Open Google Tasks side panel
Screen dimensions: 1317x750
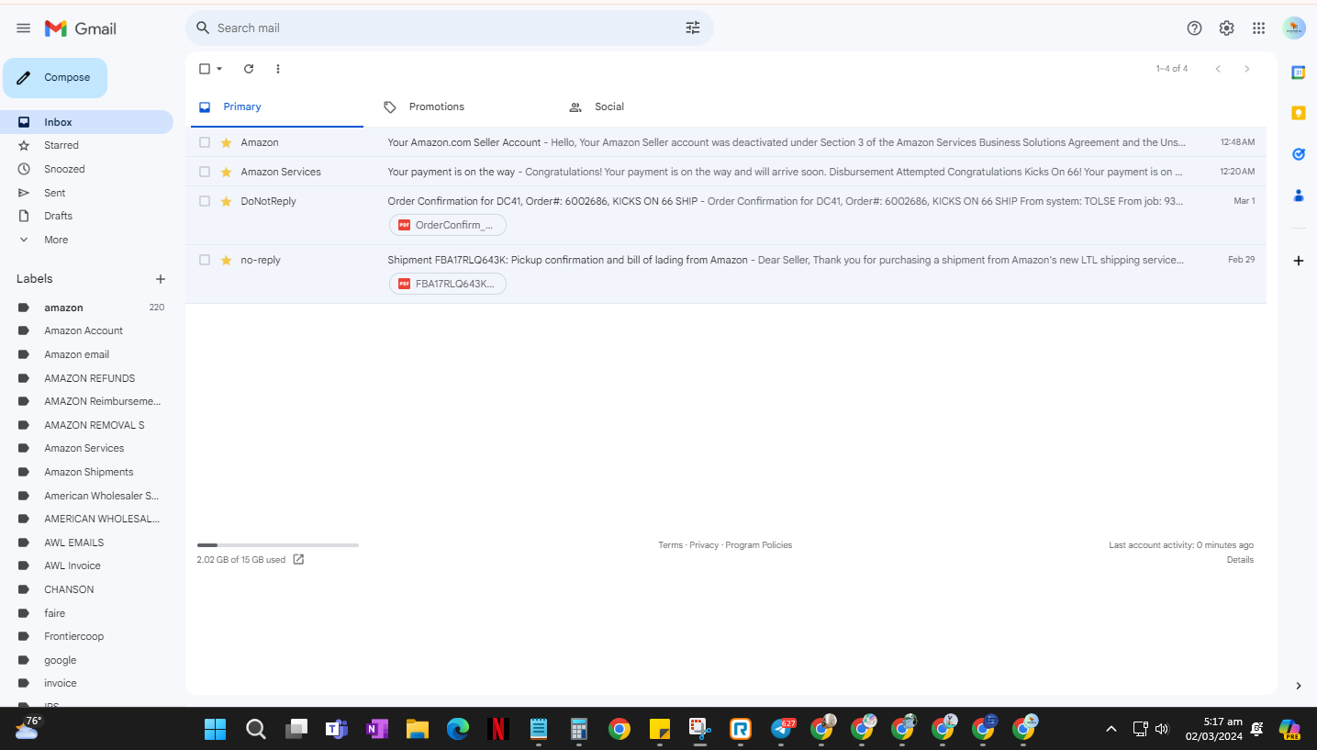1299,154
